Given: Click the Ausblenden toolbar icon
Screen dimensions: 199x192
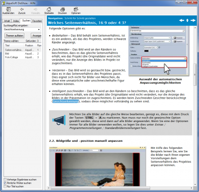Looking at the screenshot, I should tap(8, 9).
